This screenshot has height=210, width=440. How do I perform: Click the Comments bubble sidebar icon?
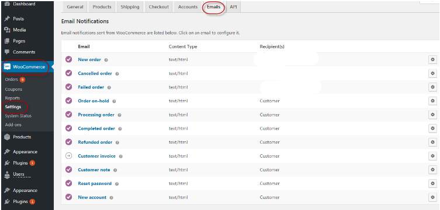coord(7,52)
